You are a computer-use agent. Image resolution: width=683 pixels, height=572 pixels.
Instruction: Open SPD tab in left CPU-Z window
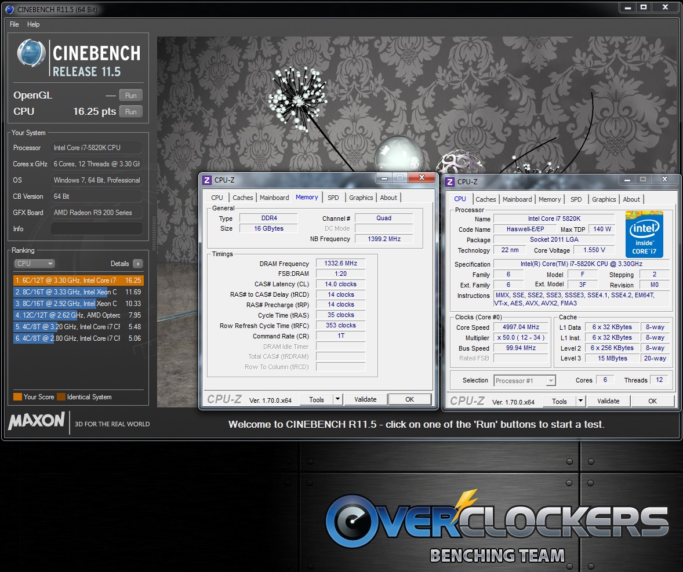(333, 198)
